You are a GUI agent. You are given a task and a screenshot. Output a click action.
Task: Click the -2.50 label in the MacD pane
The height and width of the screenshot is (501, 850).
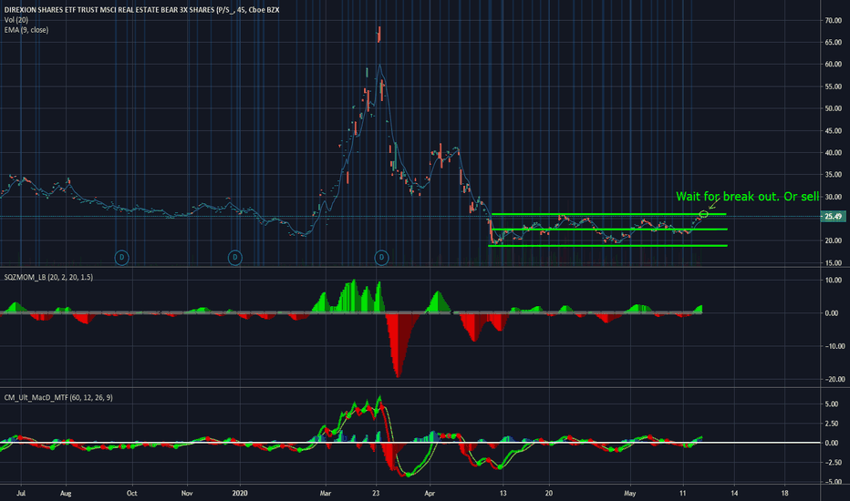point(832,462)
